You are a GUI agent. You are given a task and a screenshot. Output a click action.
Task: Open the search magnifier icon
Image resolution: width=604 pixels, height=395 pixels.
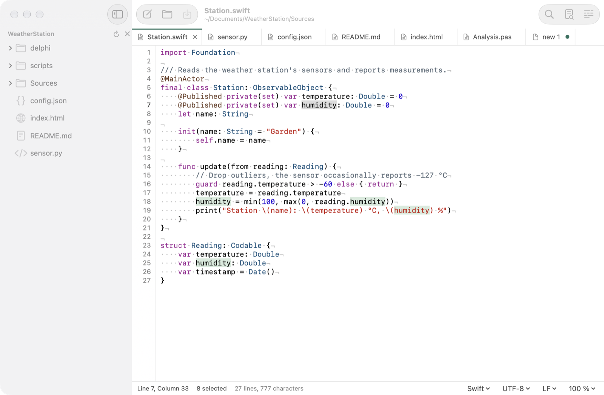549,14
